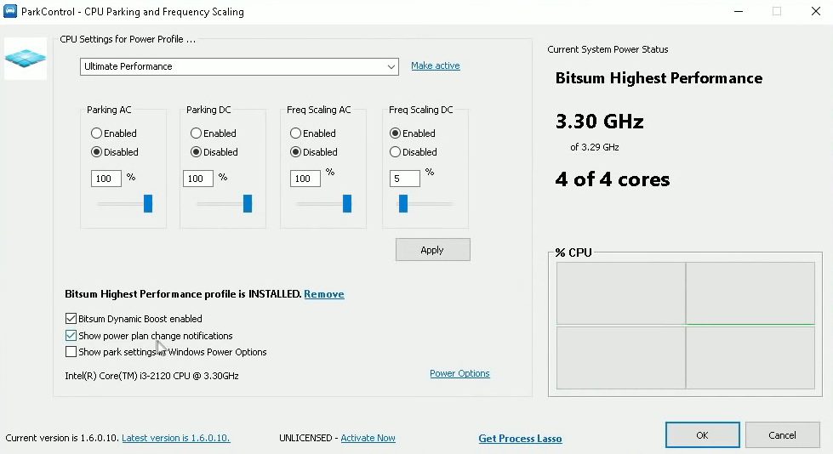The height and width of the screenshot is (454, 833).
Task: Click the blue ParkControl logo image
Action: click(x=25, y=59)
